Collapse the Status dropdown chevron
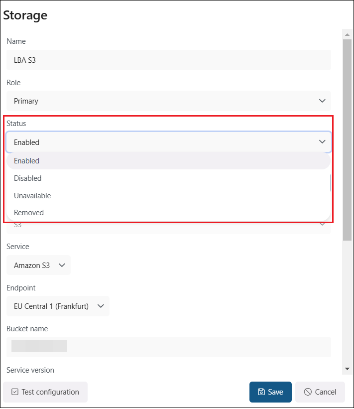This screenshot has width=354, height=409. (322, 142)
